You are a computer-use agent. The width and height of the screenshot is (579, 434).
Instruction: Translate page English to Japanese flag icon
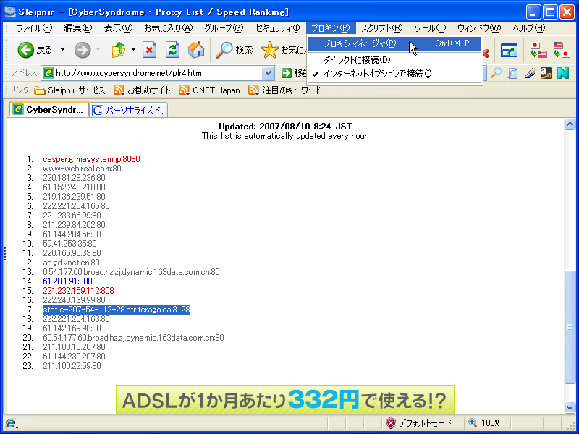pyautogui.click(x=562, y=50)
